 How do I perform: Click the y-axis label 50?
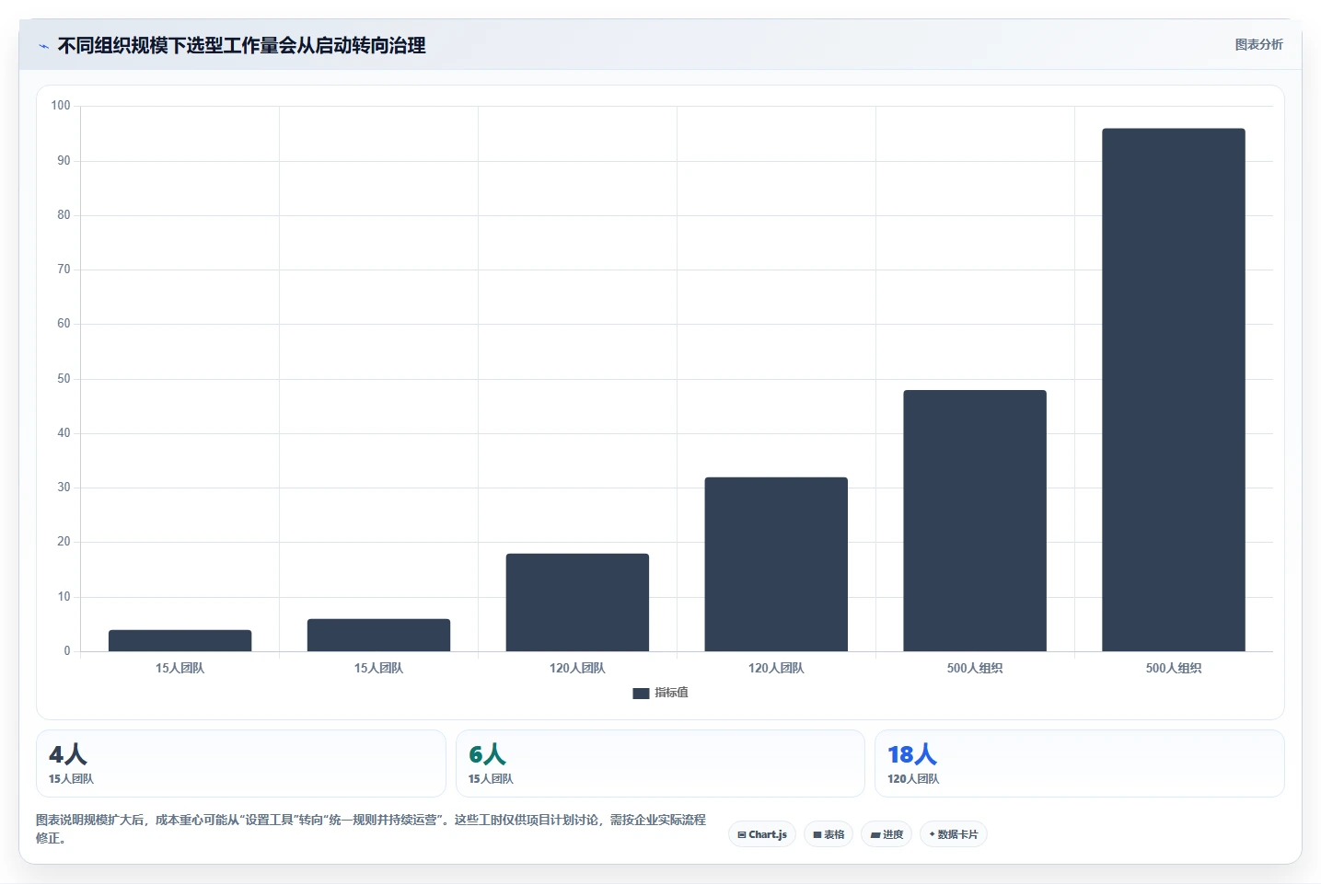(64, 379)
